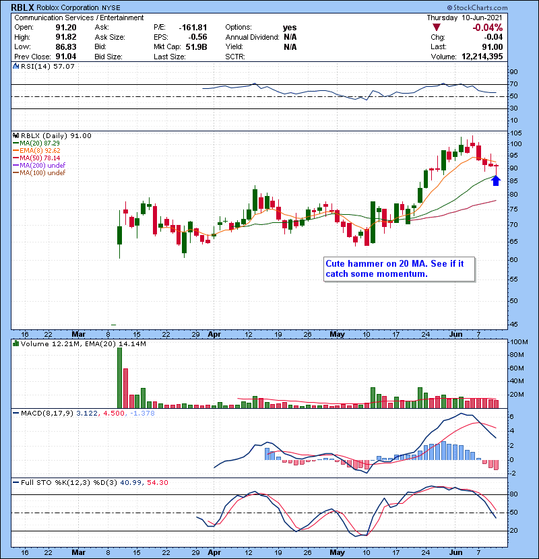Image resolution: width=539 pixels, height=559 pixels.
Task: Click the small icon beside RSI(14) label
Action: point(15,67)
